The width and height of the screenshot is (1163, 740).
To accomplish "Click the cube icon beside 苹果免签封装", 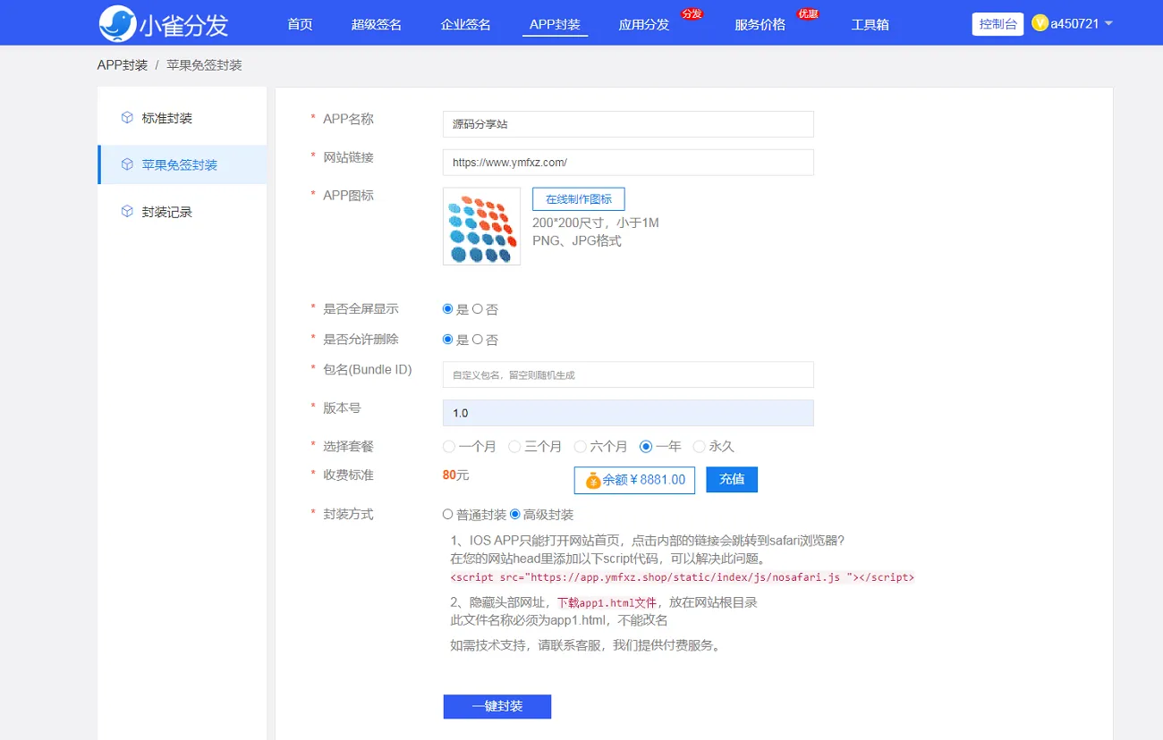I will click(127, 164).
